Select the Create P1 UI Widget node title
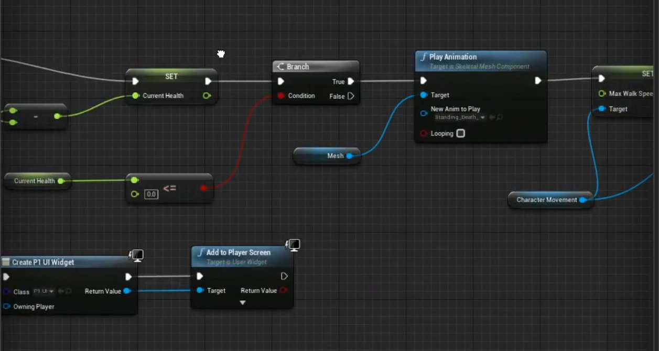This screenshot has height=351, width=659. click(x=43, y=262)
